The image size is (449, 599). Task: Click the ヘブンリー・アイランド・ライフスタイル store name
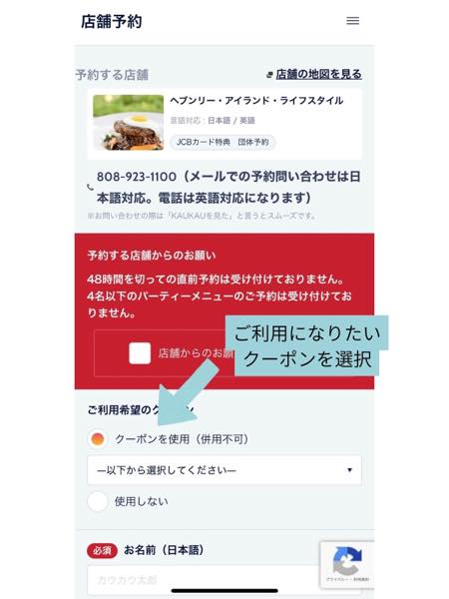pos(256,101)
